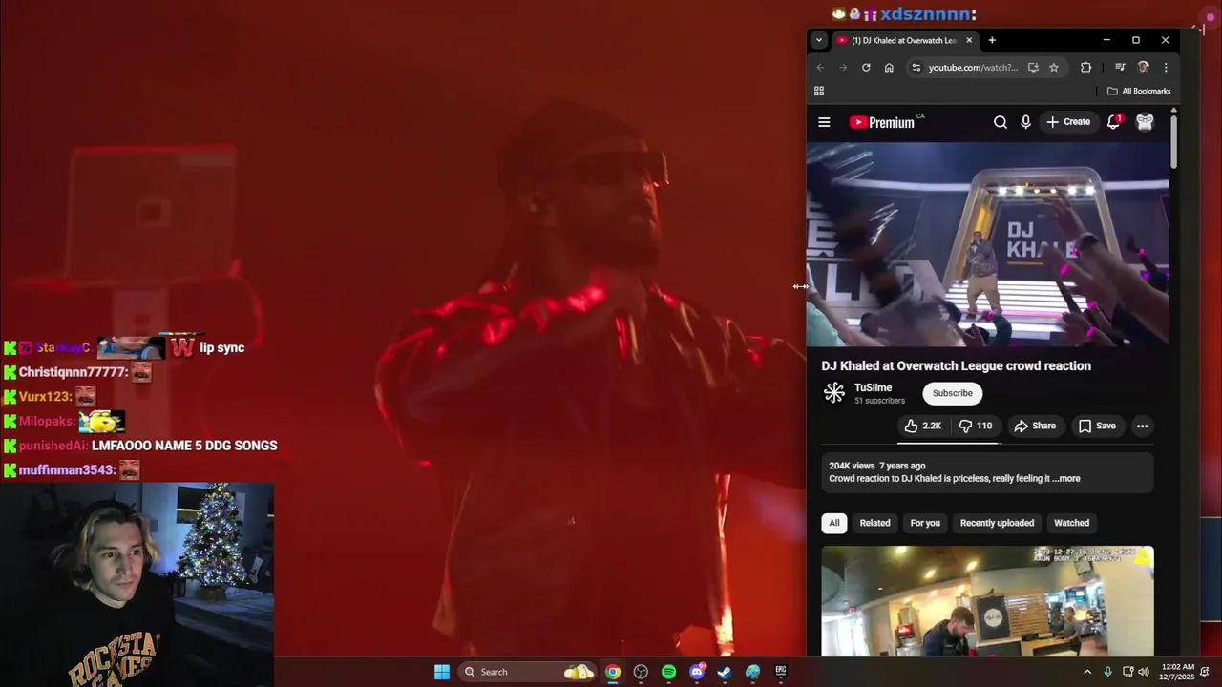Click the 204K views 7 years ago text
Screen dimensions: 1222x687
pos(876,466)
